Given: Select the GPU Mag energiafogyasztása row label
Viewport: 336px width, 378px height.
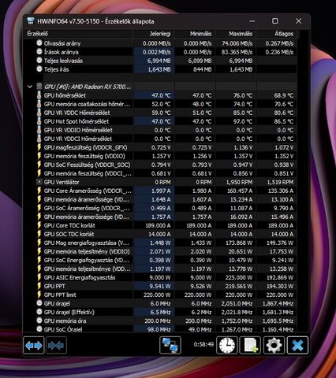Looking at the screenshot, I should pyautogui.click(x=87, y=243).
